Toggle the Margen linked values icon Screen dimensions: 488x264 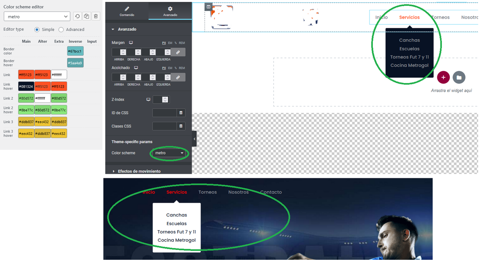click(x=178, y=52)
